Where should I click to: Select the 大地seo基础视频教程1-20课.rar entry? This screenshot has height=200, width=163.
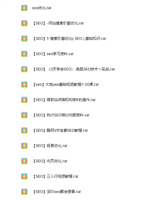(x=66, y=85)
